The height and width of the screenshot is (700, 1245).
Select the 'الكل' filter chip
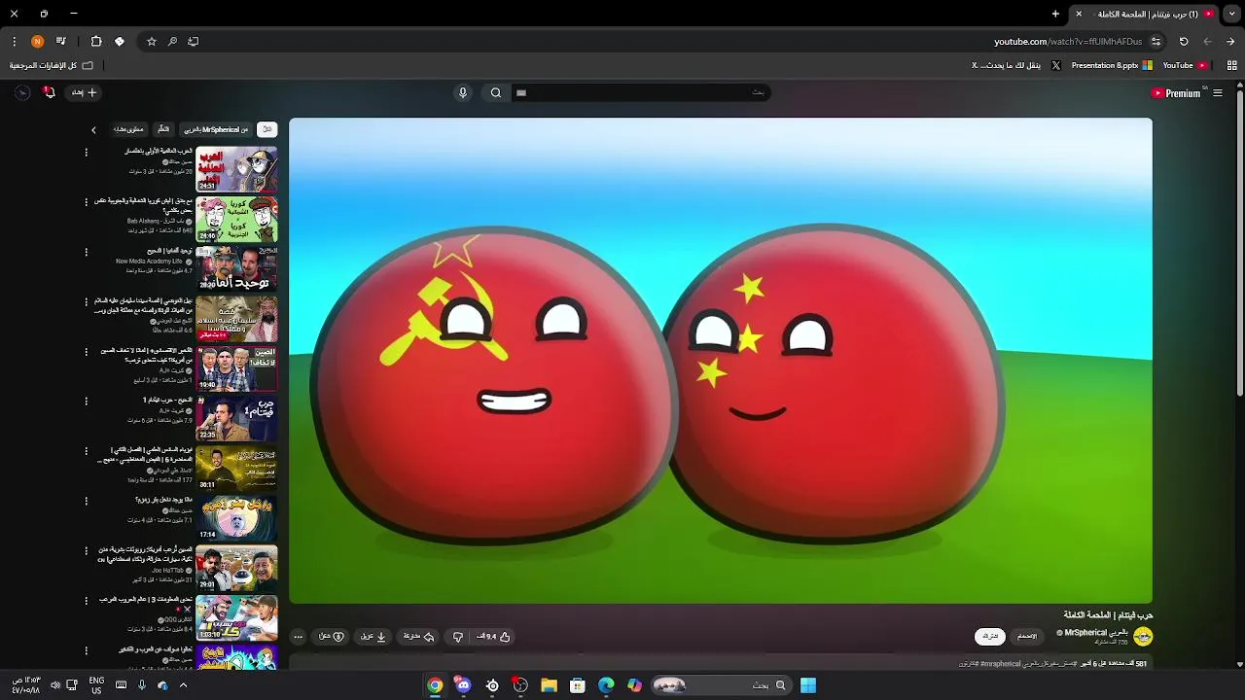pyautogui.click(x=267, y=129)
